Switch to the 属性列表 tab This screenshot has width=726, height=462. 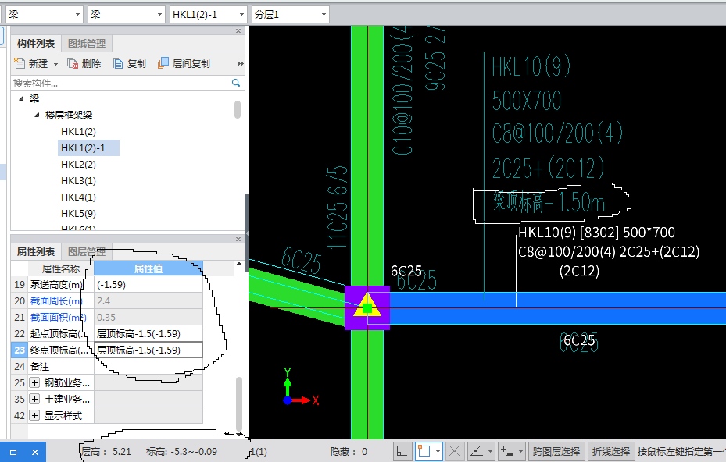[x=36, y=251]
